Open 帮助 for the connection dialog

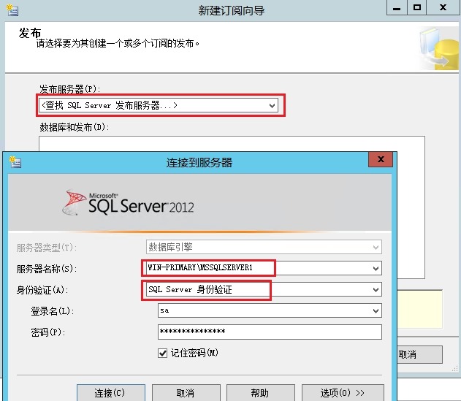tap(259, 393)
